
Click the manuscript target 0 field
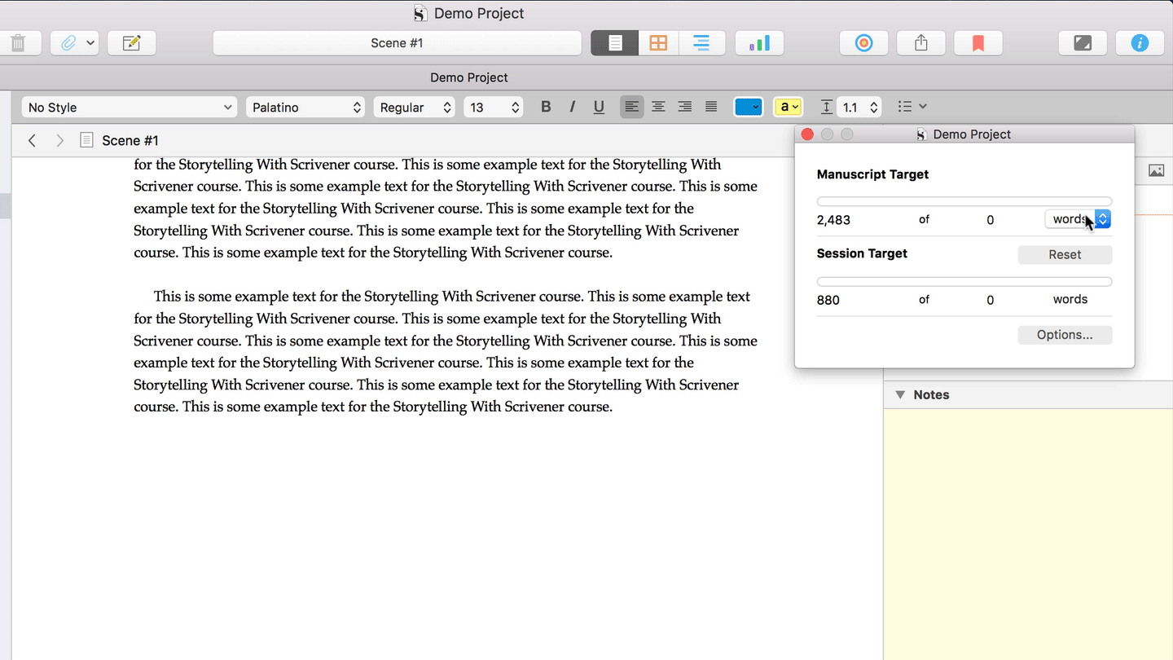(x=990, y=220)
